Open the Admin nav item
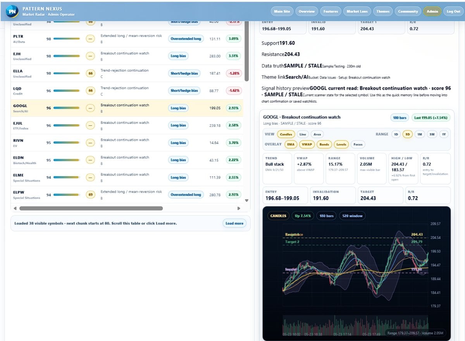Viewport: 465px width, 341px height. pyautogui.click(x=432, y=11)
